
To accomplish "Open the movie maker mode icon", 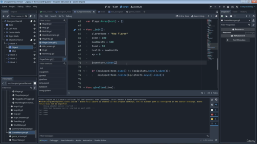I will pos(237,7).
